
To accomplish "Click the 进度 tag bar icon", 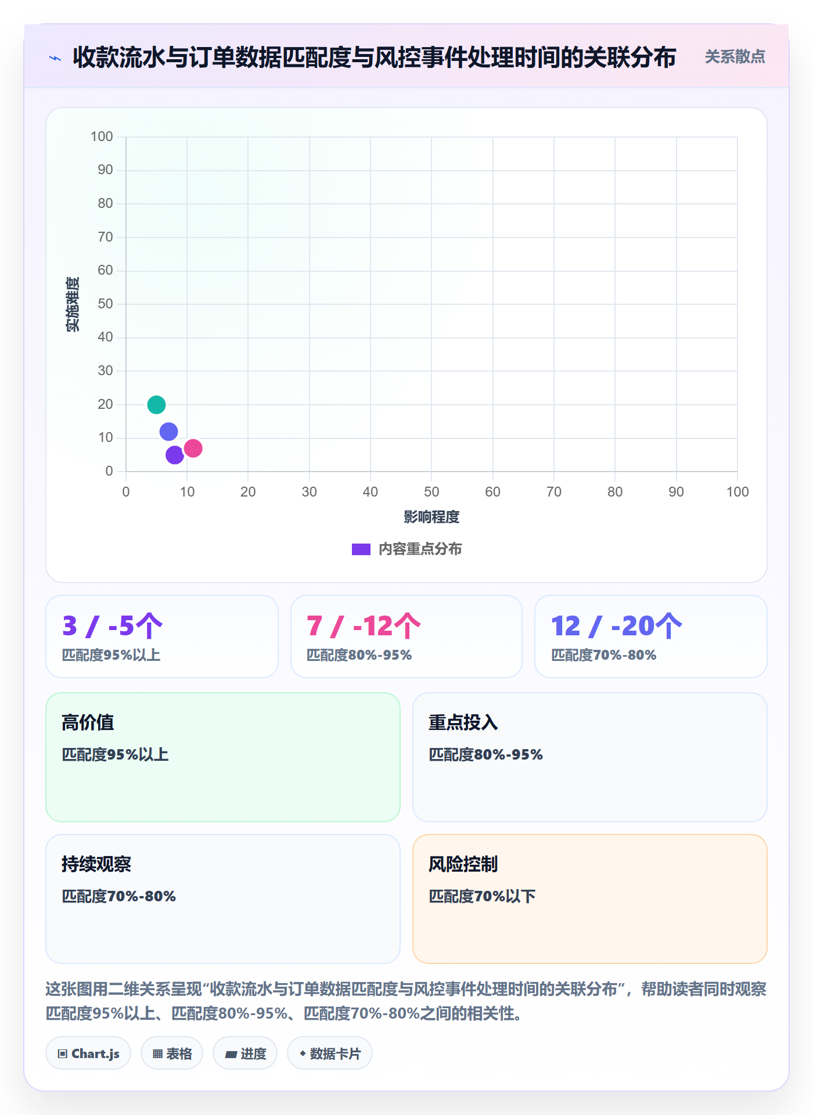I will pyautogui.click(x=231, y=1055).
